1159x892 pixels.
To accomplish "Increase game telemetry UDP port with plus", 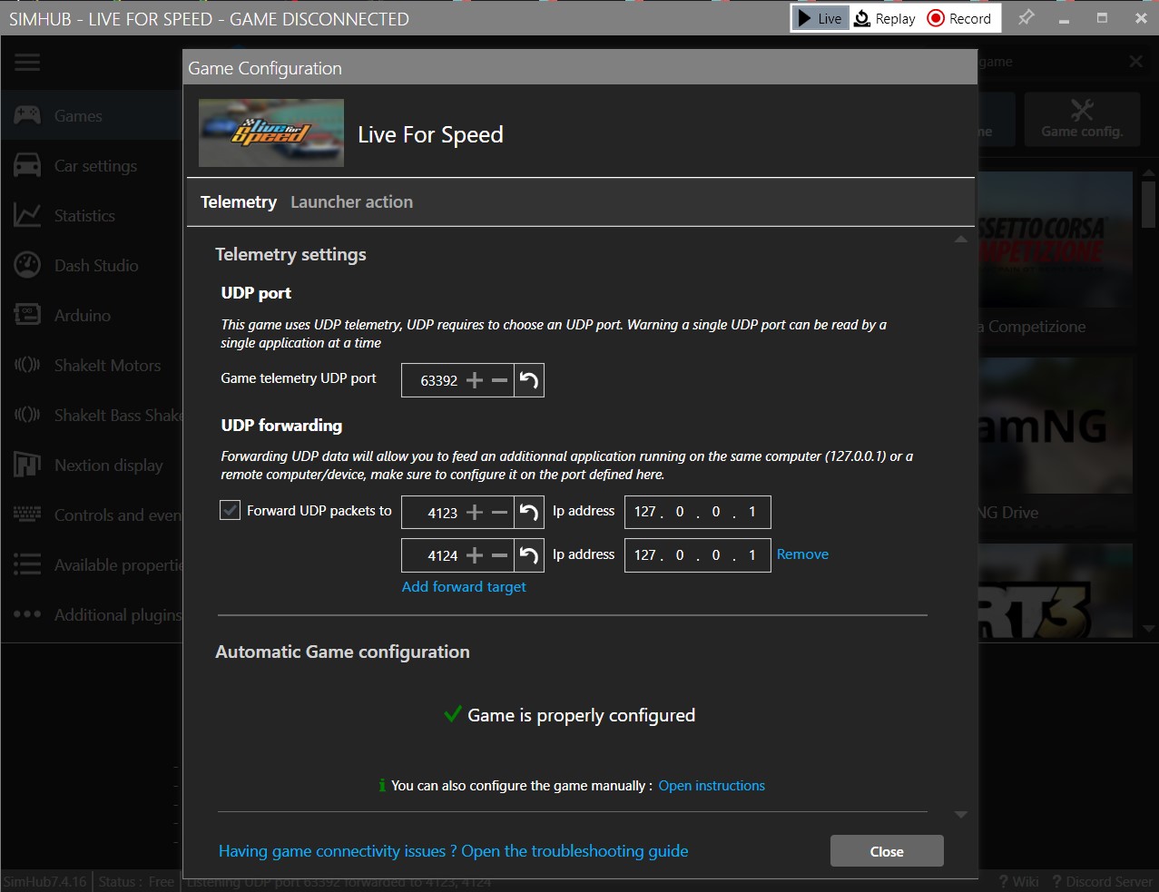I will point(474,380).
